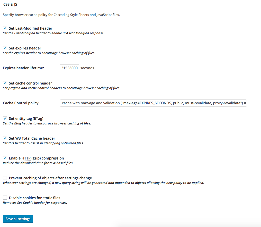The width and height of the screenshot is (261, 227).
Task: Click the CSS abbreviation in the section heading
Action: [x=6, y=4]
